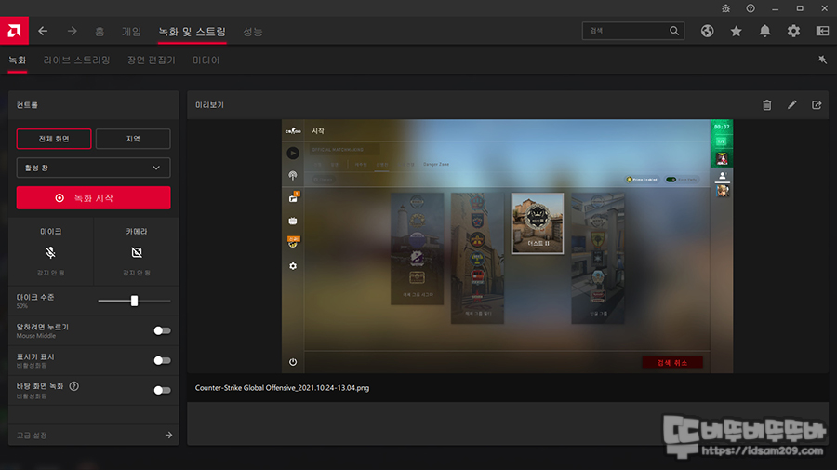Expand 고급 설정 advanced settings arrow
Screen dimensions: 837x470
point(168,436)
